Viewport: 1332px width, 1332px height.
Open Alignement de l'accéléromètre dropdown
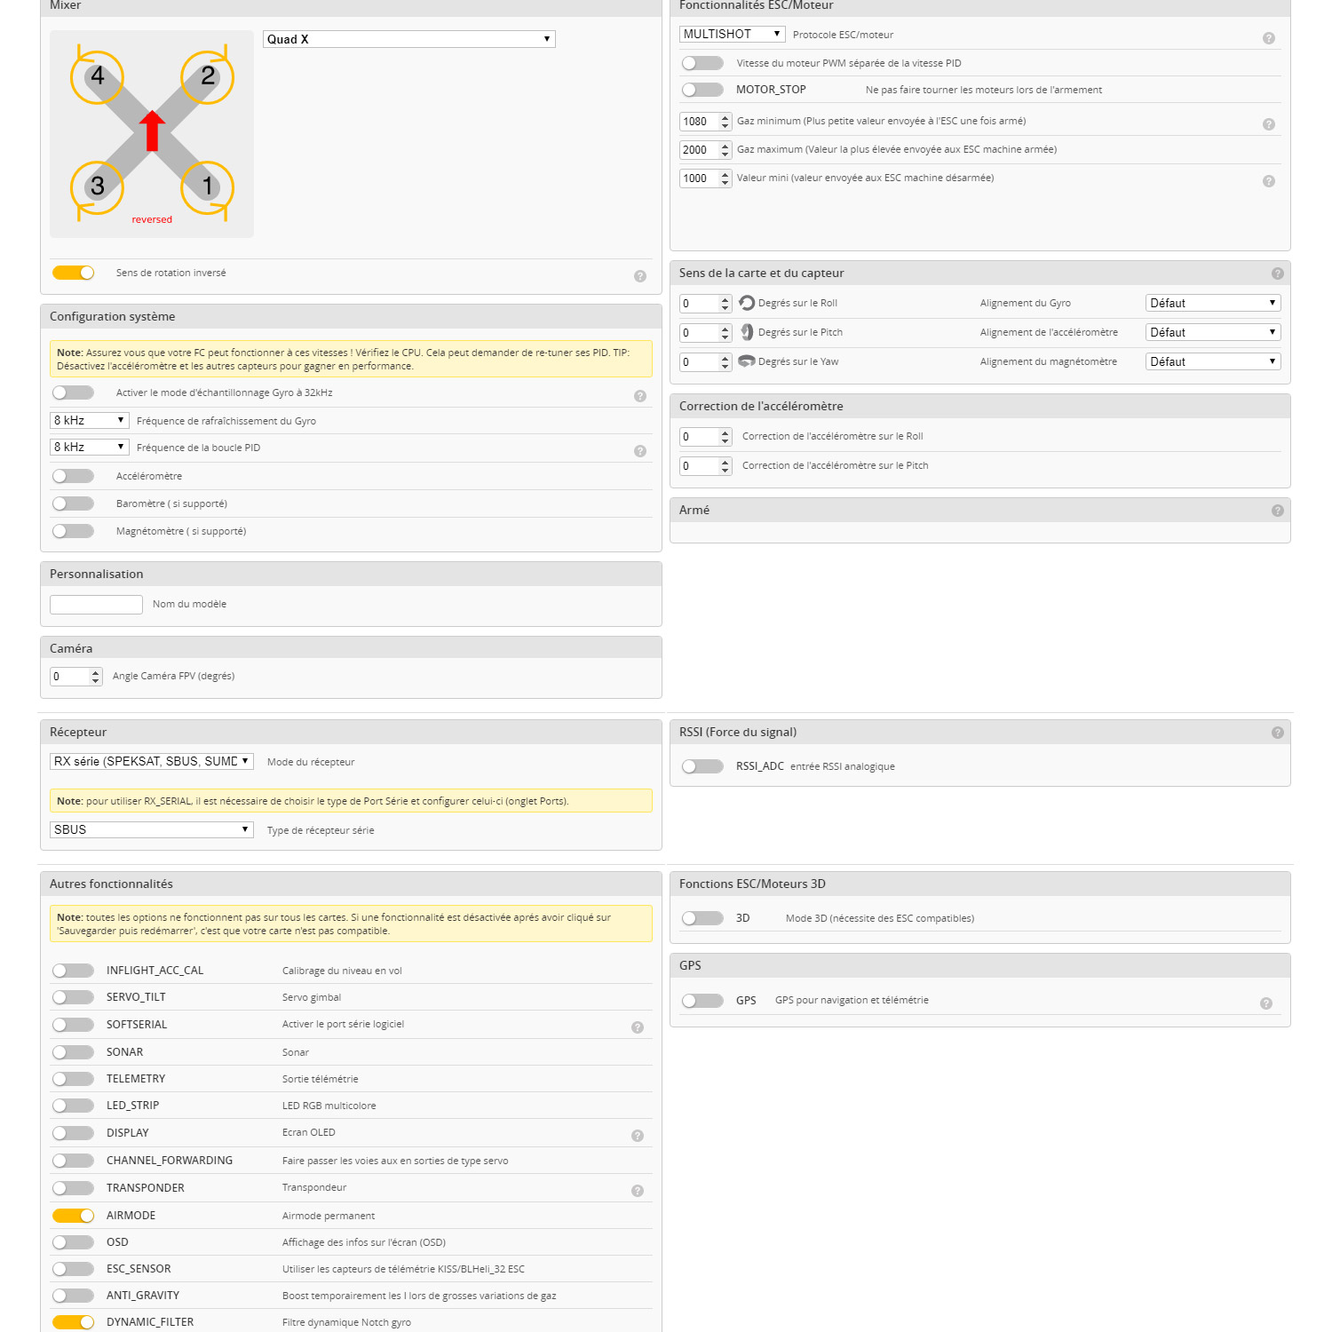[1213, 332]
